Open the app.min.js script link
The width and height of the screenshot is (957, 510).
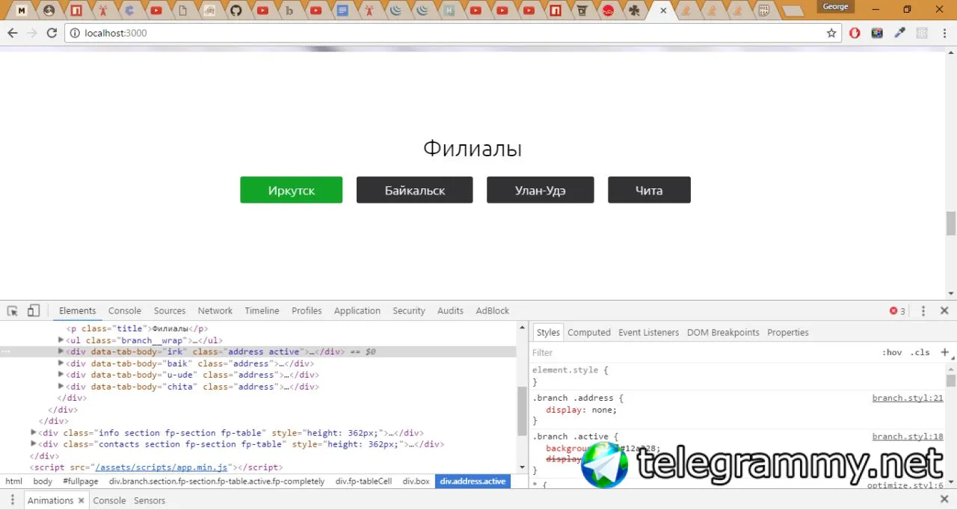click(x=161, y=467)
